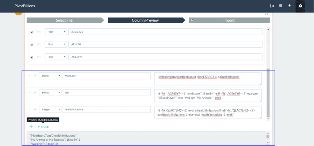
Task: Open the Float type dropdown for _RFHLTH
Action: [x=56, y=44]
